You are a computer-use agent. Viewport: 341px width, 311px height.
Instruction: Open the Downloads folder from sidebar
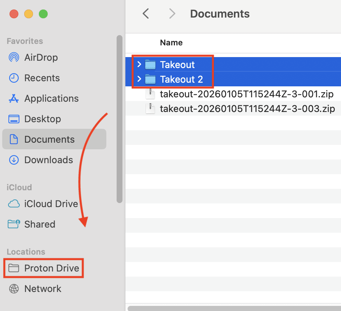(x=48, y=160)
